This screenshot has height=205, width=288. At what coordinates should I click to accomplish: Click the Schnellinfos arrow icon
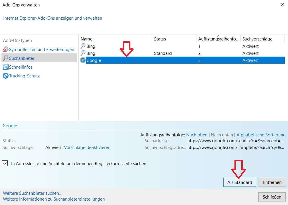click(6, 67)
